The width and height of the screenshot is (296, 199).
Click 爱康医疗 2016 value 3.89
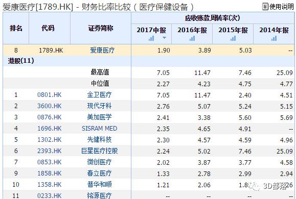coord(204,51)
